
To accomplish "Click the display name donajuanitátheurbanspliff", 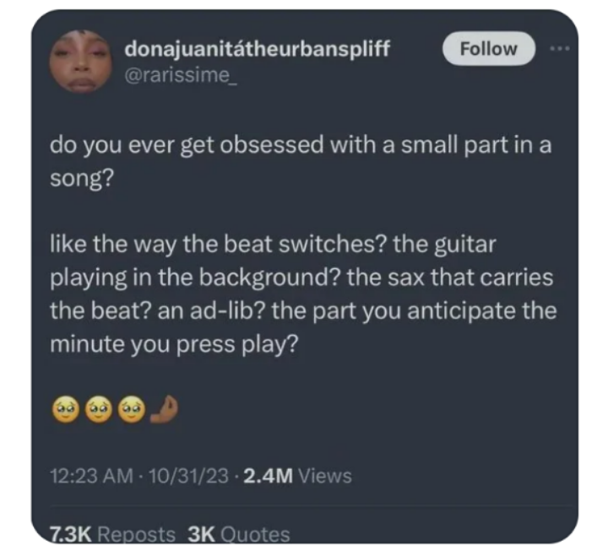I will (x=257, y=49).
